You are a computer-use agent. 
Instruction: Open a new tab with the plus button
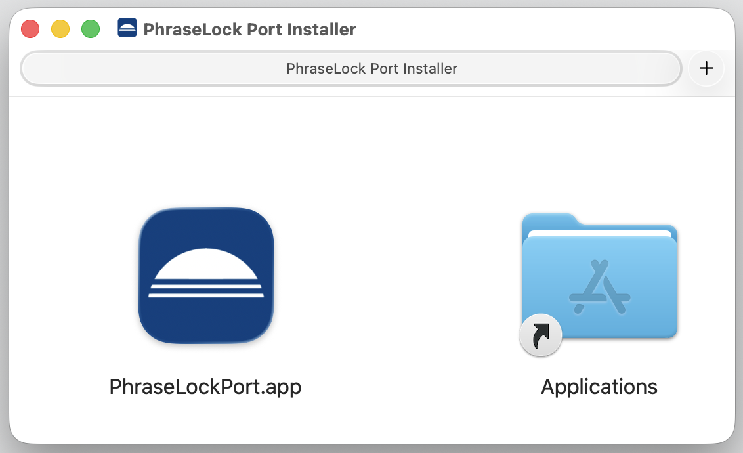[706, 68]
